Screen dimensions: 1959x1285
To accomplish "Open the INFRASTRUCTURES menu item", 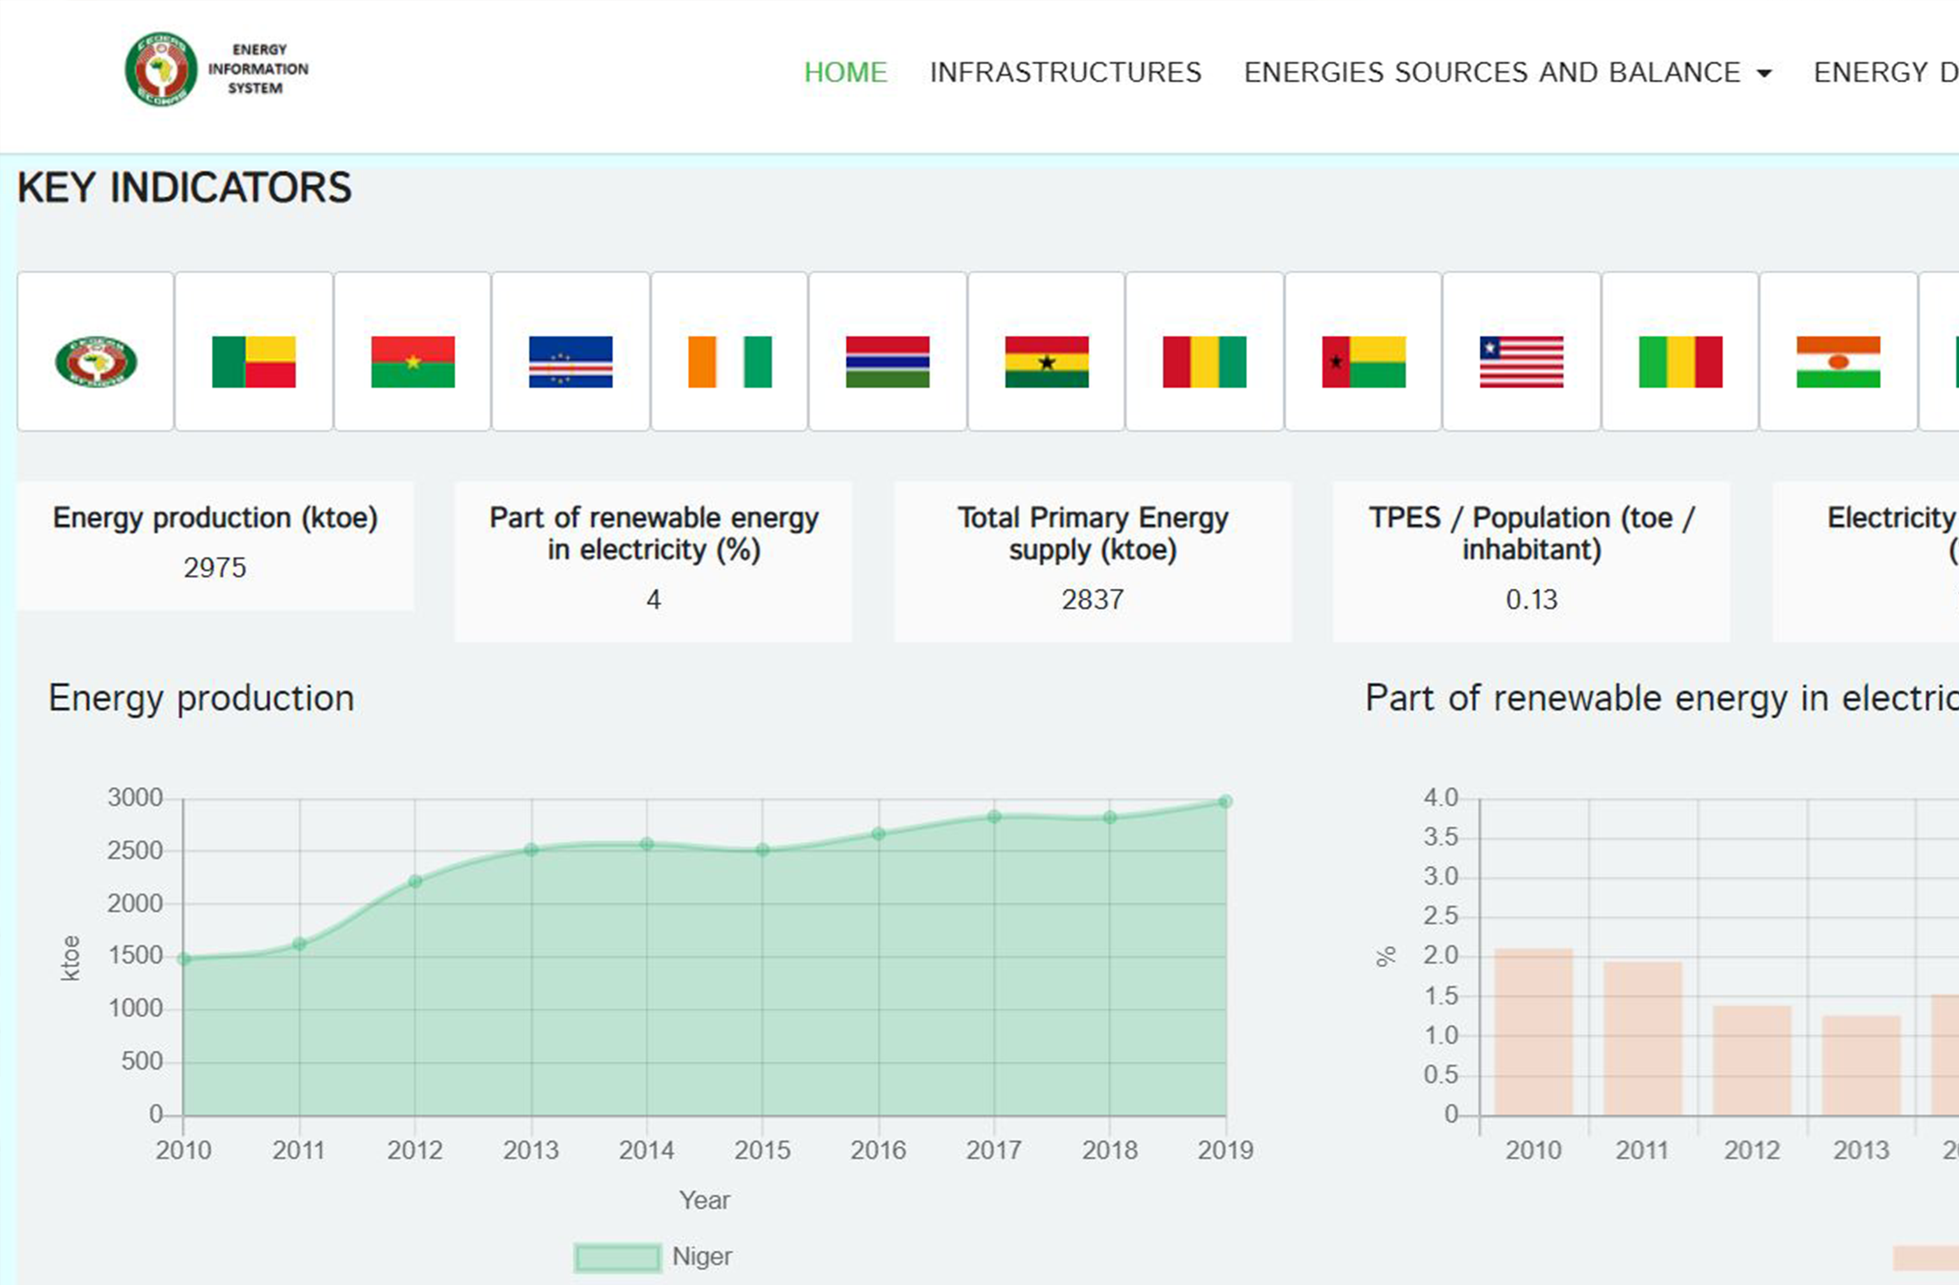I will pos(1065,73).
